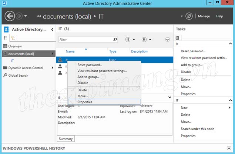Click Reset password in Tasks pane
Image resolution: width=235 pixels, height=154 pixels.
[x=193, y=51]
